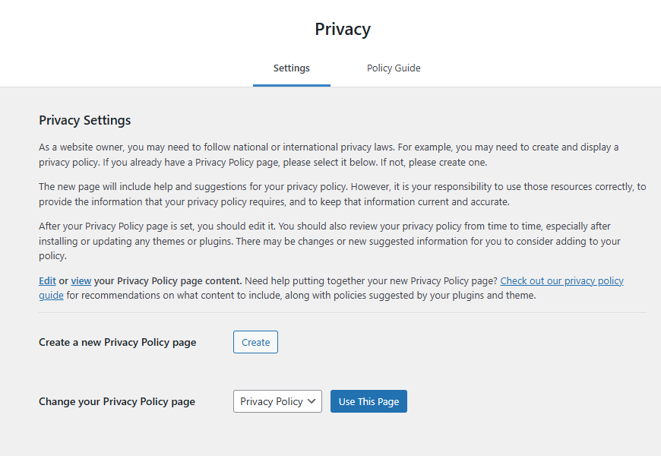Click the Use This Page button
The image size is (661, 456).
pyautogui.click(x=368, y=402)
